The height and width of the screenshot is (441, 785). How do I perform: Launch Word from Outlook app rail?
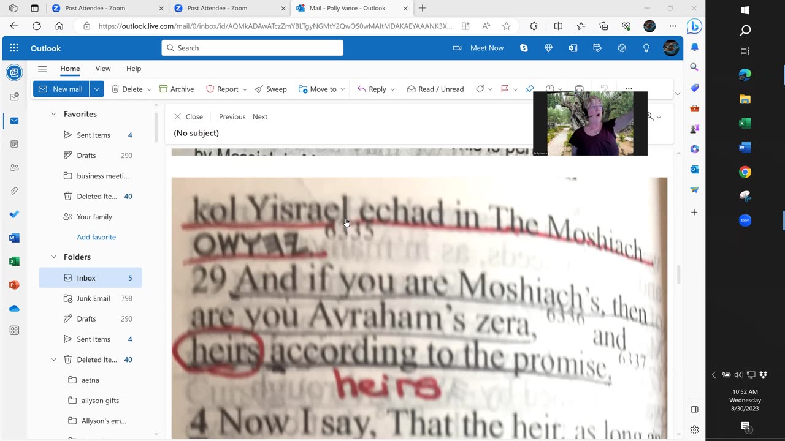tap(14, 238)
